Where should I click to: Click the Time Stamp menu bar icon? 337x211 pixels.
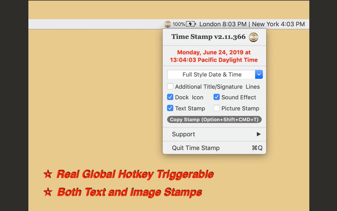pyautogui.click(x=167, y=24)
